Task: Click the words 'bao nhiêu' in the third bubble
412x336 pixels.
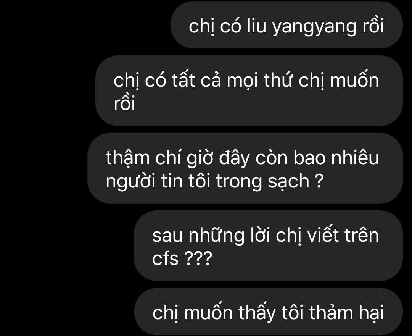Action: (336, 157)
